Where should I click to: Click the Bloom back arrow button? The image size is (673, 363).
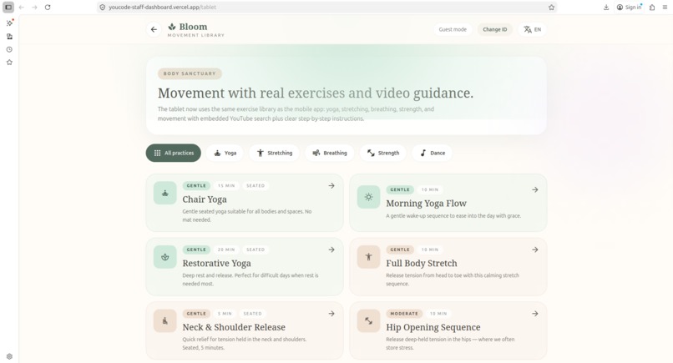point(154,29)
